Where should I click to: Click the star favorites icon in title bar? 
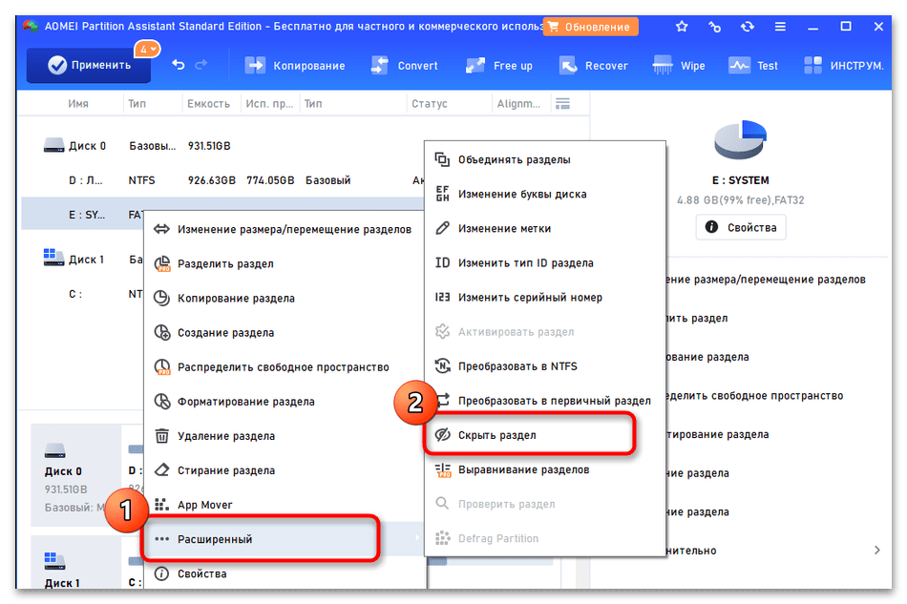[682, 27]
